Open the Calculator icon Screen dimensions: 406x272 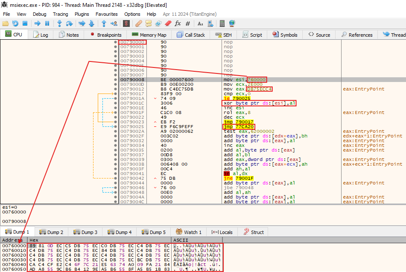[222, 23]
